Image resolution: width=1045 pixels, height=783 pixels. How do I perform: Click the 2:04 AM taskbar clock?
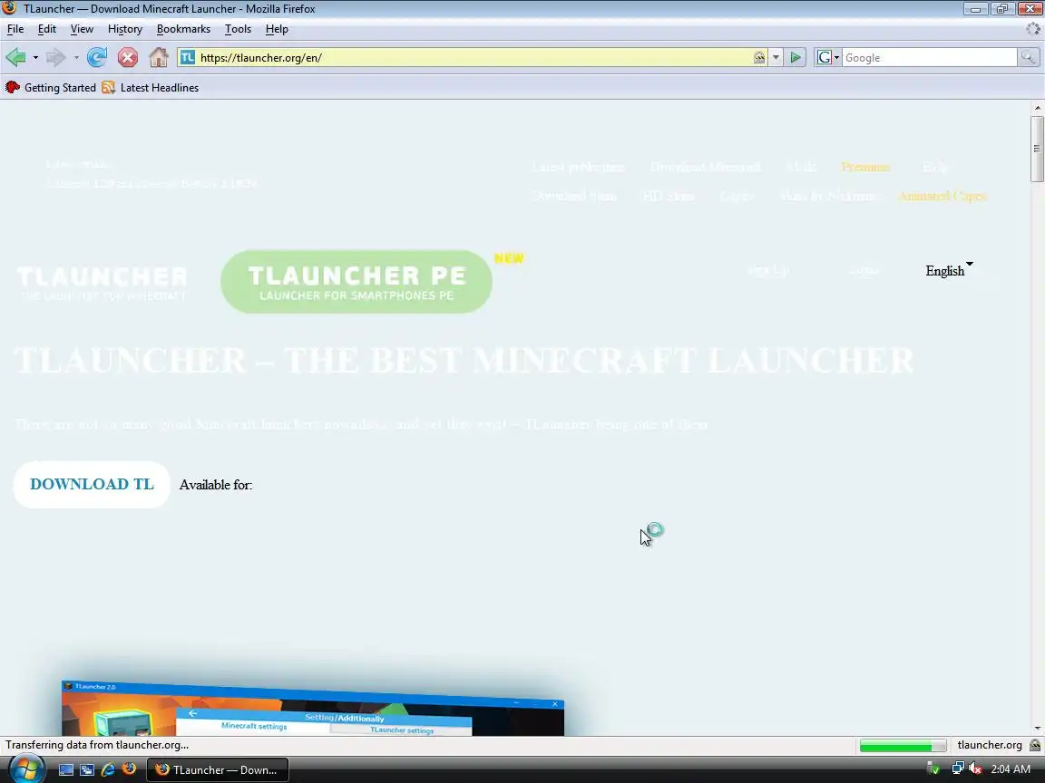pyautogui.click(x=1011, y=769)
